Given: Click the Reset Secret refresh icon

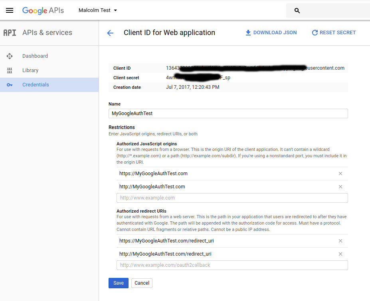Looking at the screenshot, I should 315,33.
